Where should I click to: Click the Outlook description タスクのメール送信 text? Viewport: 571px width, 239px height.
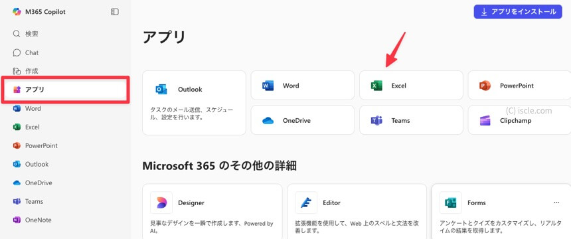pyautogui.click(x=192, y=114)
